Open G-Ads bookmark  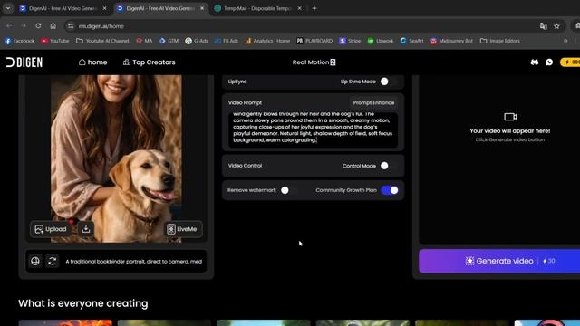pos(197,41)
